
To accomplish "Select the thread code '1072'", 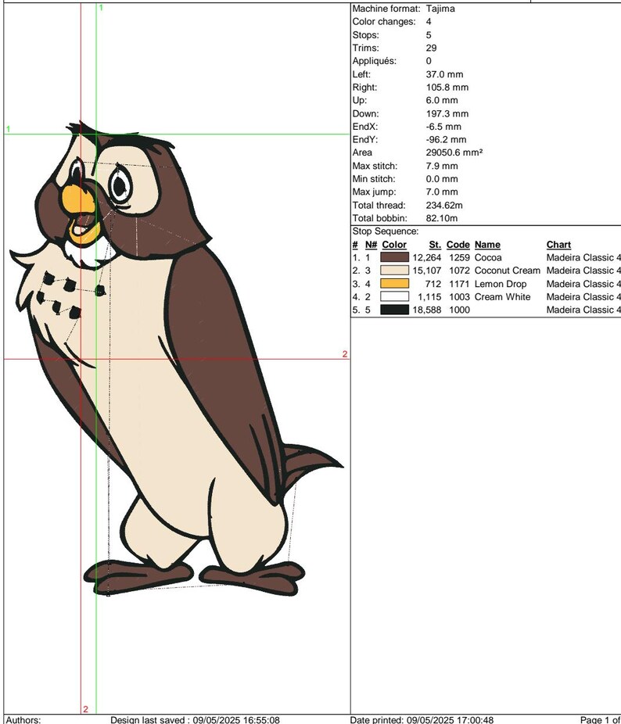I will 459,270.
